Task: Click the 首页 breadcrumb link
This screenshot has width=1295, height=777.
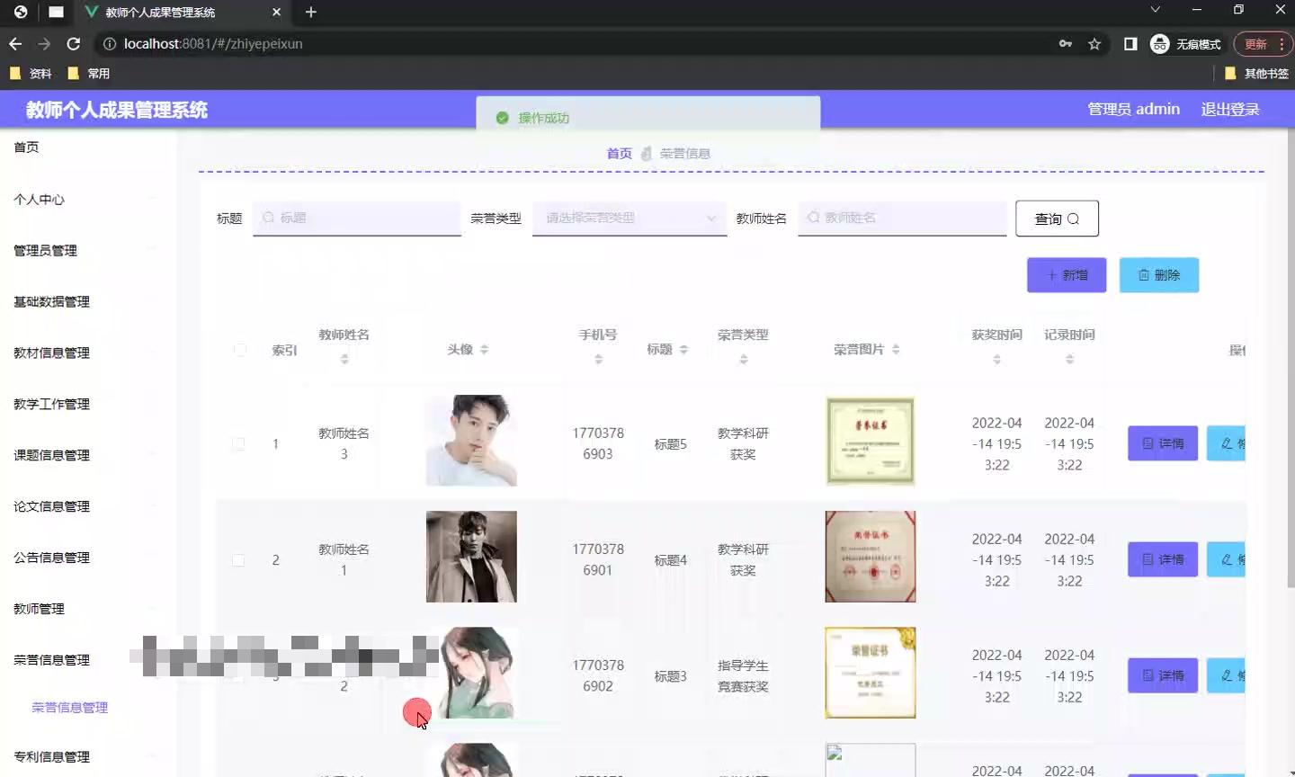Action: pos(620,154)
